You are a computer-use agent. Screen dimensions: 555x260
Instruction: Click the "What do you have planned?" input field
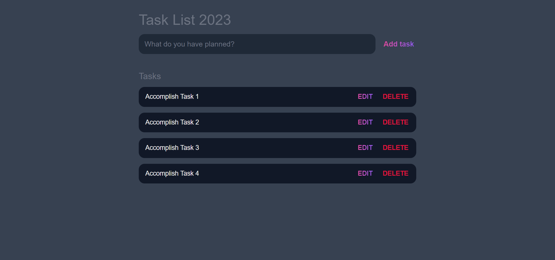coord(257,44)
